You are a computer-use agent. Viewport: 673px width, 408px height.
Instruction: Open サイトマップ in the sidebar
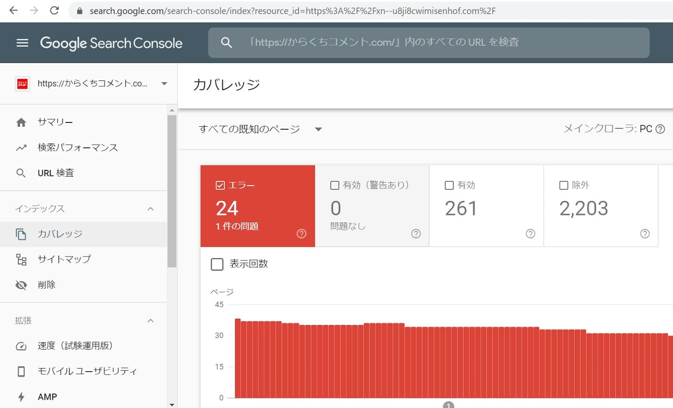[64, 259]
